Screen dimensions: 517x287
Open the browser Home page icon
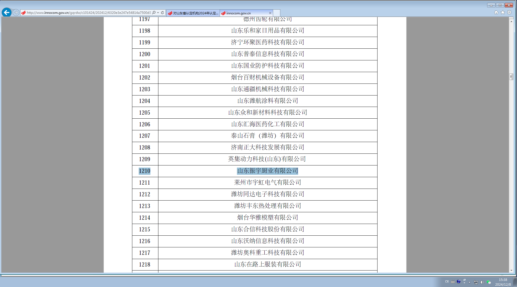[496, 13]
